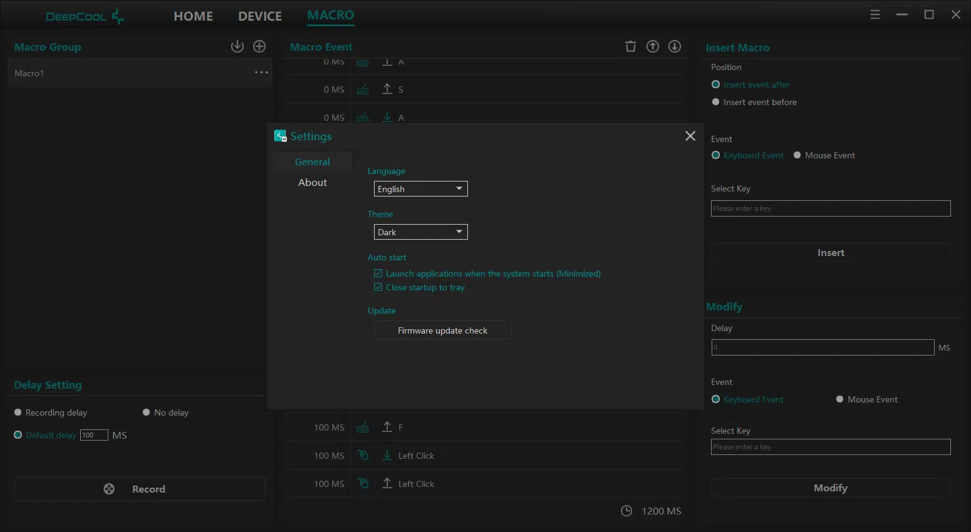Click the Select Key field under Insert Macro
The width and height of the screenshot is (971, 532).
click(830, 208)
